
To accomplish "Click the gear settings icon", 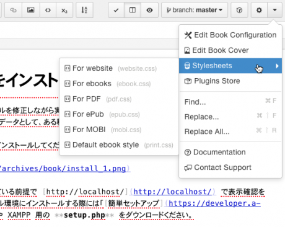I will [259, 10].
